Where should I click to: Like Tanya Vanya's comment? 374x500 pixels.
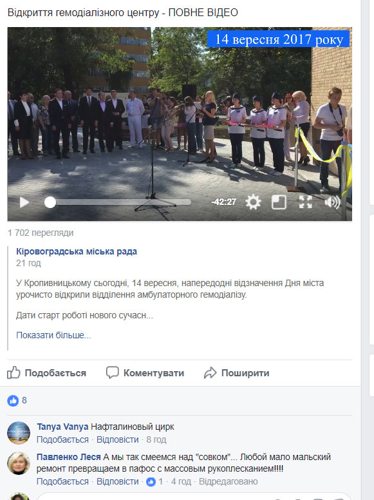click(62, 439)
